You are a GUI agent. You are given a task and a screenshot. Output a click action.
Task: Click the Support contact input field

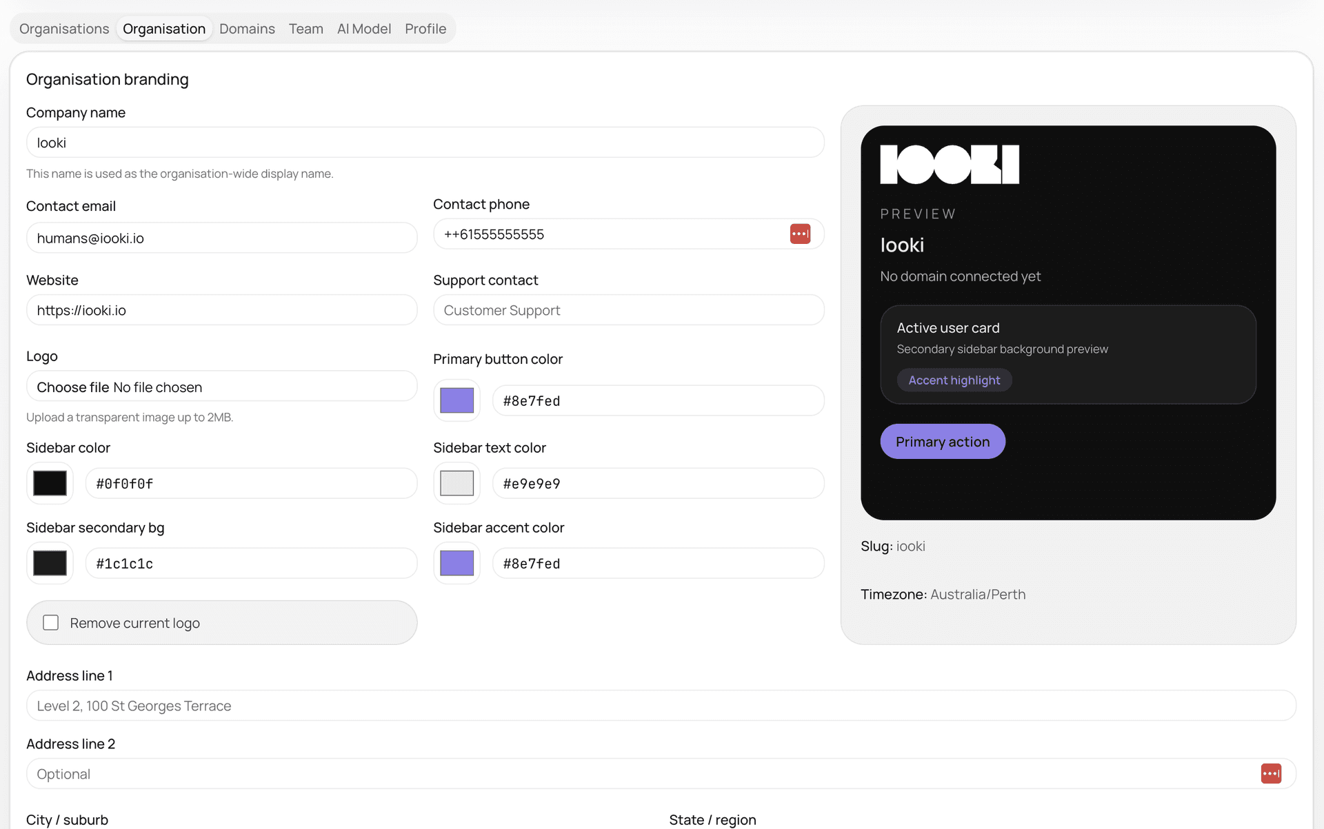[629, 310]
